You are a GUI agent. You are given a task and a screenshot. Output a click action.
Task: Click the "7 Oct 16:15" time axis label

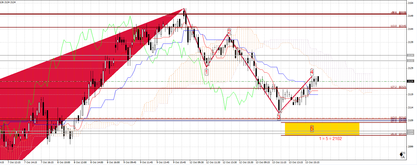[47, 162]
